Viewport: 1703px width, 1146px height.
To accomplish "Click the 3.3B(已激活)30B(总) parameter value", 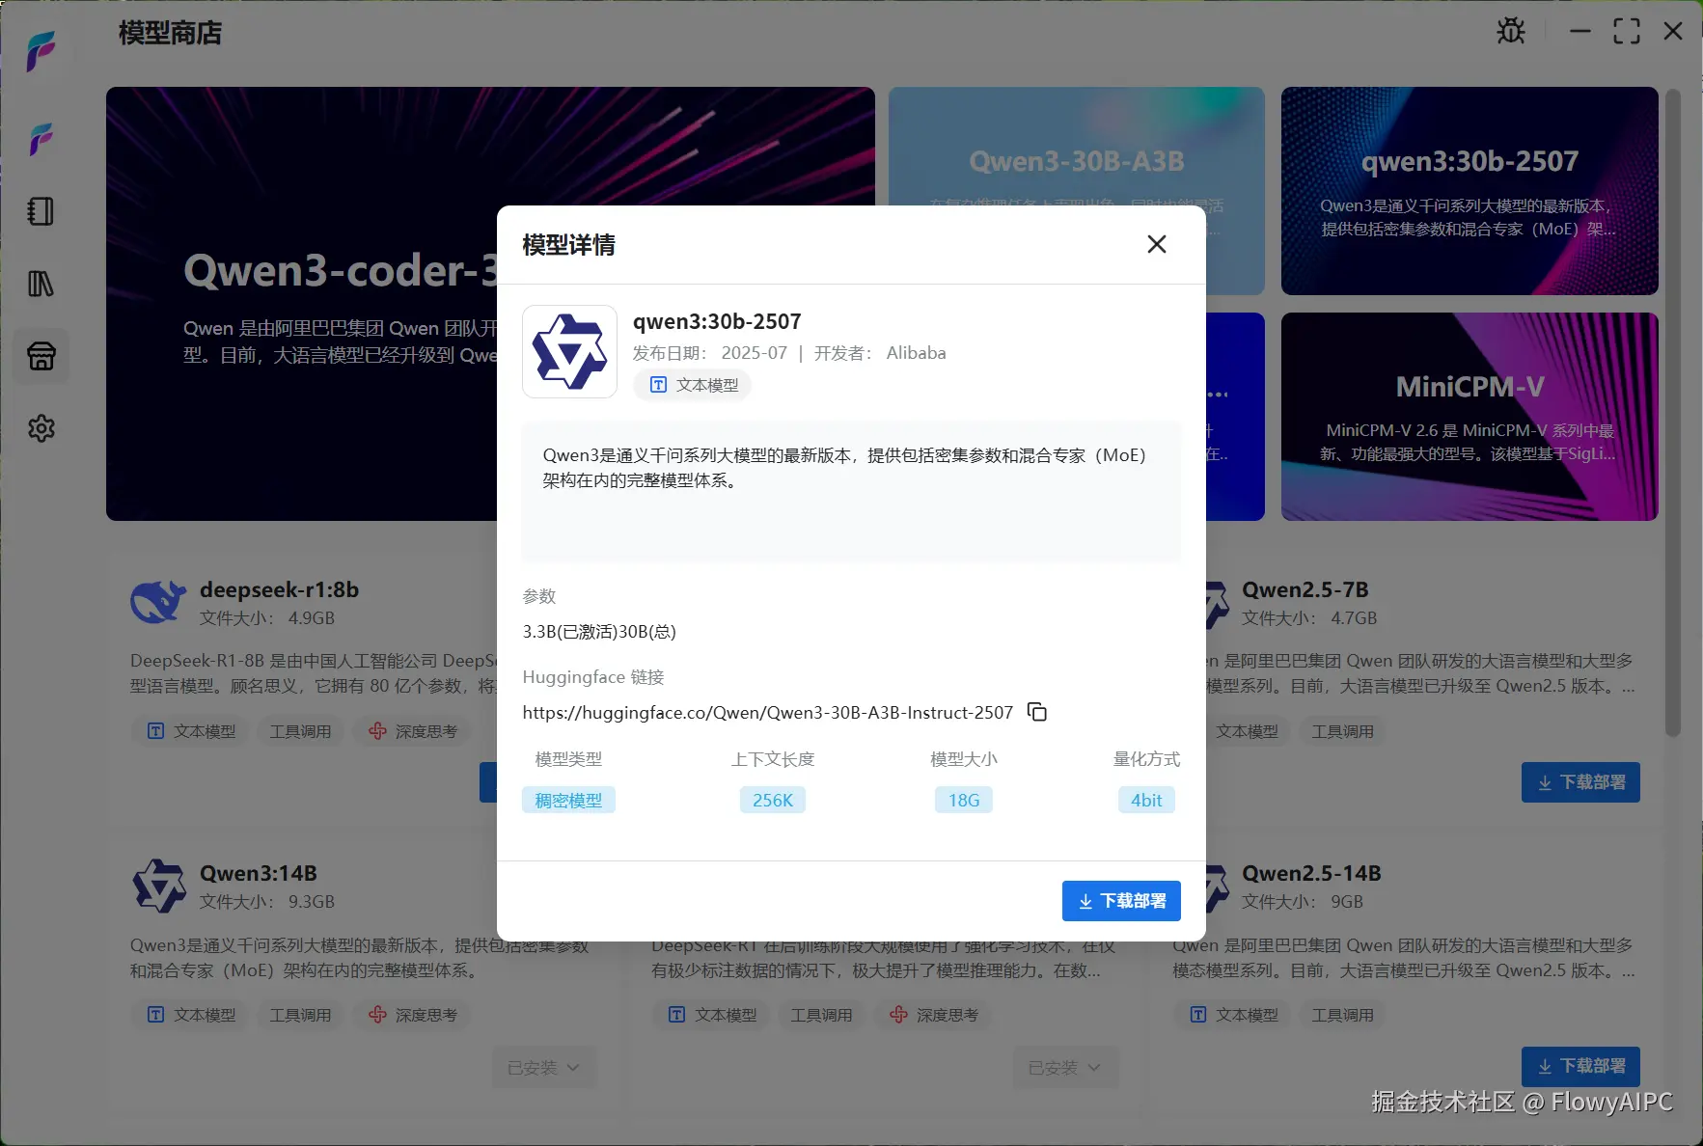I will [599, 632].
